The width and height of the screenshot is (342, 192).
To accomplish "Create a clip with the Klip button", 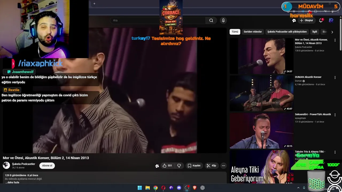I will (211, 166).
